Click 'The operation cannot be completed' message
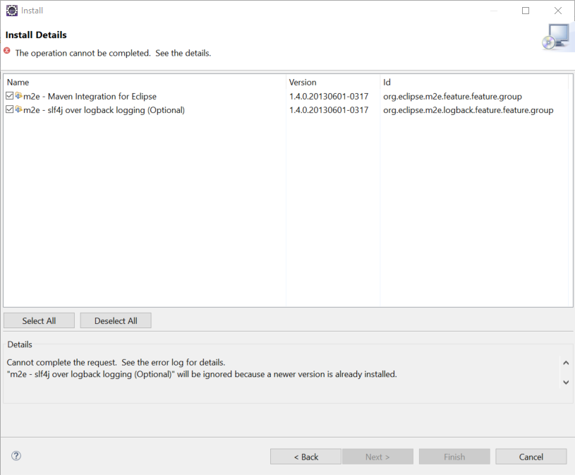 pyautogui.click(x=113, y=53)
